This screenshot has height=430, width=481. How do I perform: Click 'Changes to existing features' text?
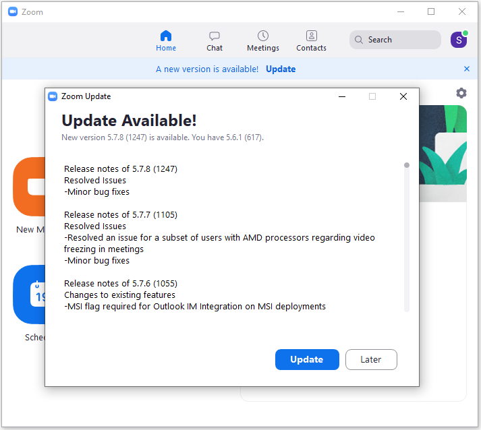(x=119, y=295)
